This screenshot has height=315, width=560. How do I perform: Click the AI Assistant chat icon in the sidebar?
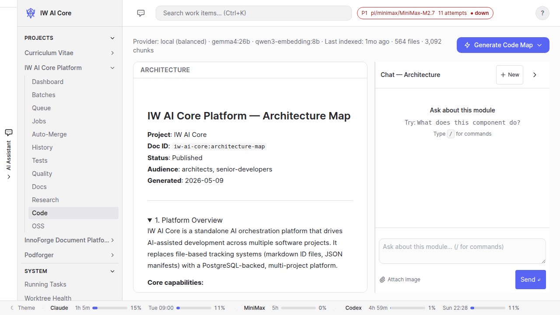[8, 132]
